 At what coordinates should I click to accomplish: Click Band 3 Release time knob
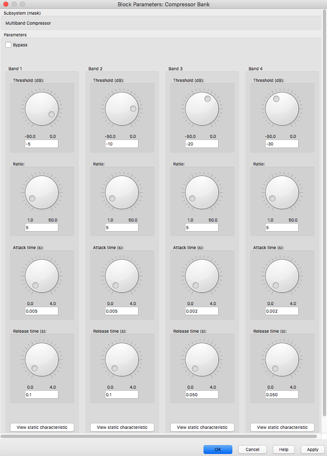(202, 359)
